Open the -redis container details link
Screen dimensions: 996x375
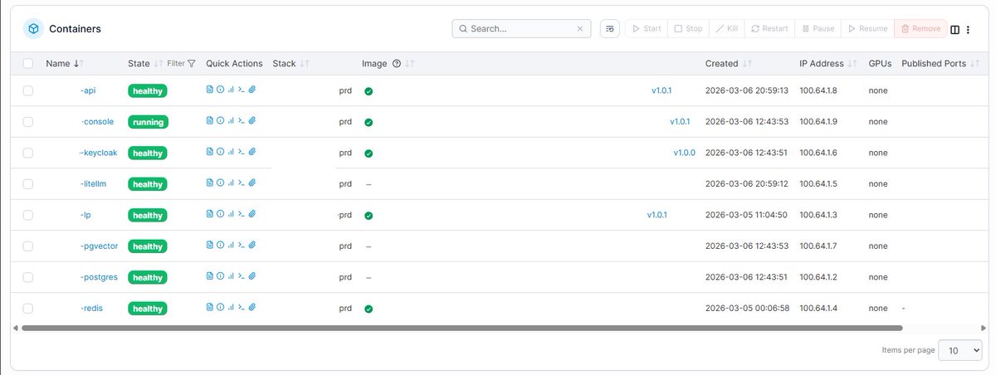tap(93, 309)
